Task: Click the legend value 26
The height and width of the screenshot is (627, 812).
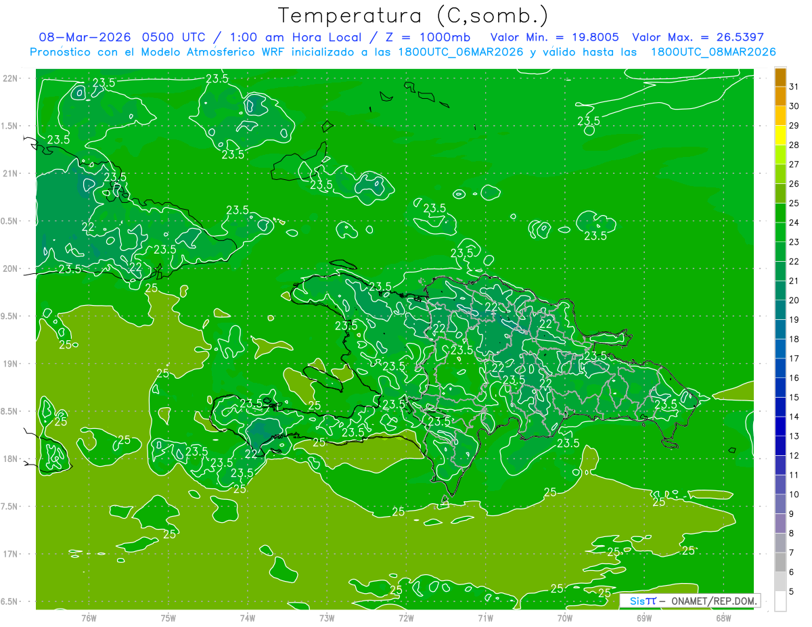Action: [x=794, y=183]
